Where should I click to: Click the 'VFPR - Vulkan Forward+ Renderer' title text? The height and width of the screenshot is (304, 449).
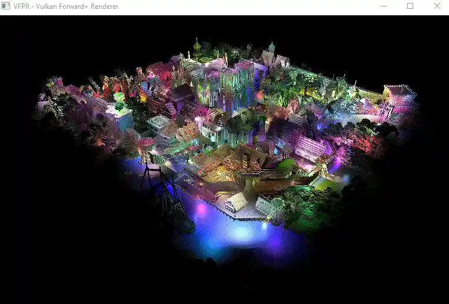click(66, 6)
